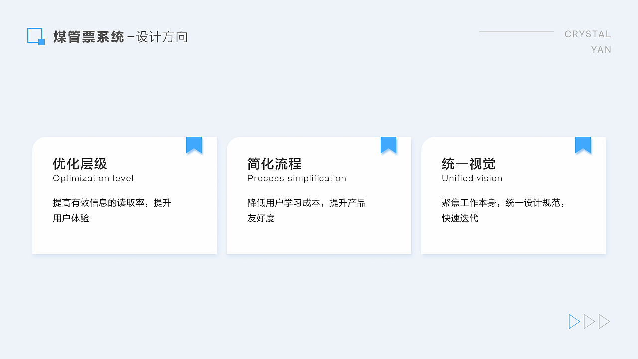
Task: Click the blue play triangle icon
Action: coord(574,322)
